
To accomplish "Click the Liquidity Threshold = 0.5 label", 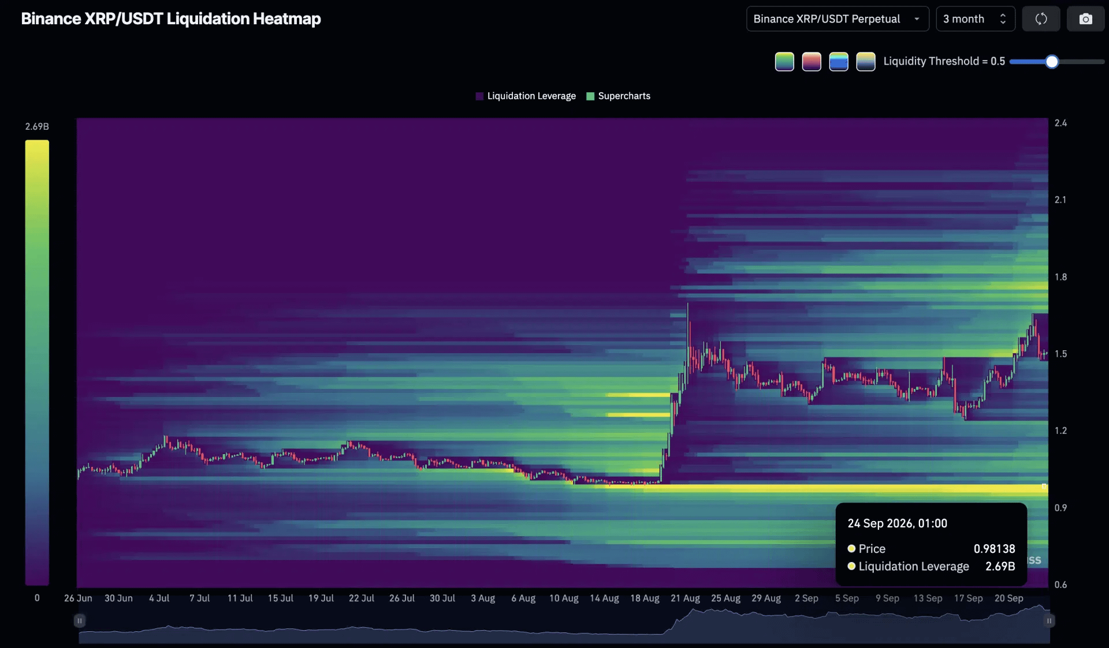I will [944, 61].
